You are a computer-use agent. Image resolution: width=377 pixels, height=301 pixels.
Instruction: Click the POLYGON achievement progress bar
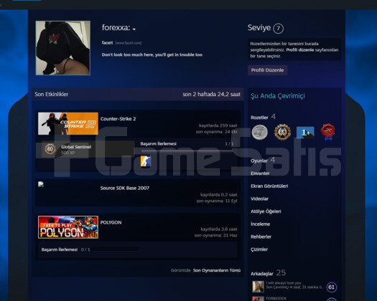[115, 249]
